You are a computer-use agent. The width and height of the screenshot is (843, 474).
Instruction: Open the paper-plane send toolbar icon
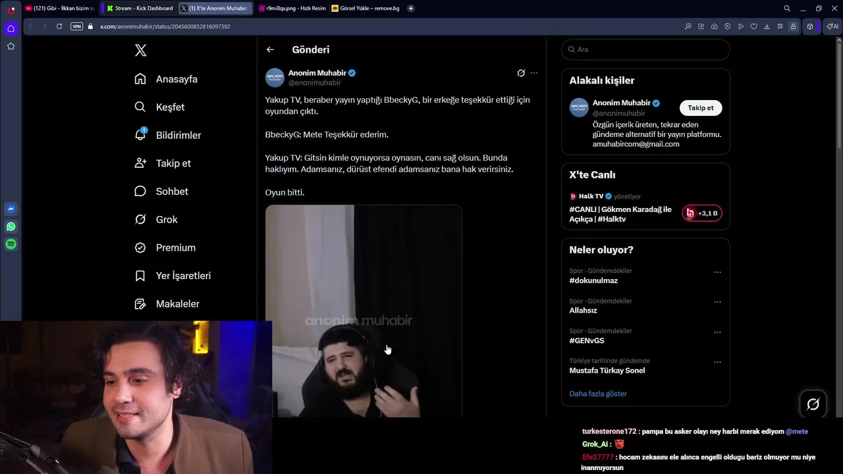pos(741,26)
